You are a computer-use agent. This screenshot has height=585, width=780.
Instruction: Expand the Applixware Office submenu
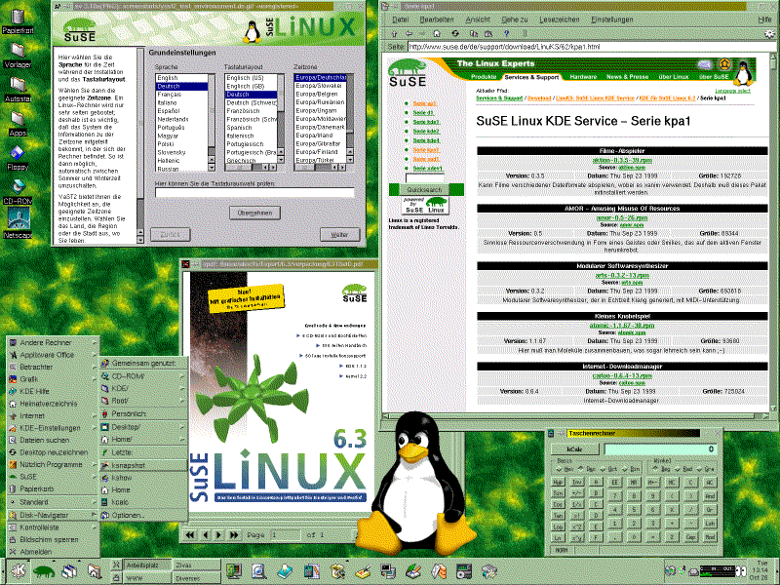tap(53, 355)
